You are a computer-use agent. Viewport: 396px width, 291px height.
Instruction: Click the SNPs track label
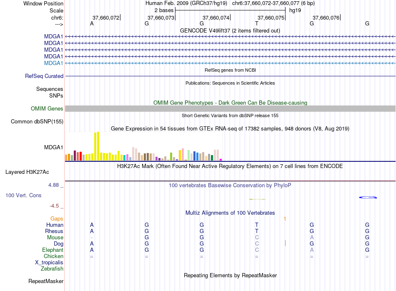tap(56, 95)
